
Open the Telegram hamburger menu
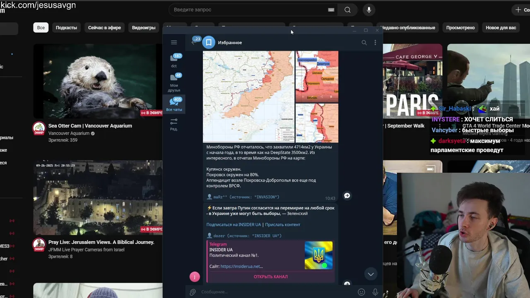click(x=174, y=42)
